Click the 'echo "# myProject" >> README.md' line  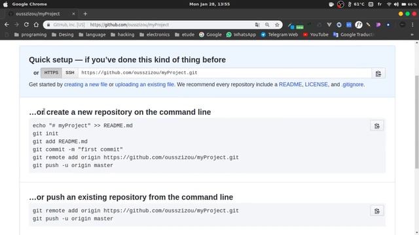tap(82, 125)
